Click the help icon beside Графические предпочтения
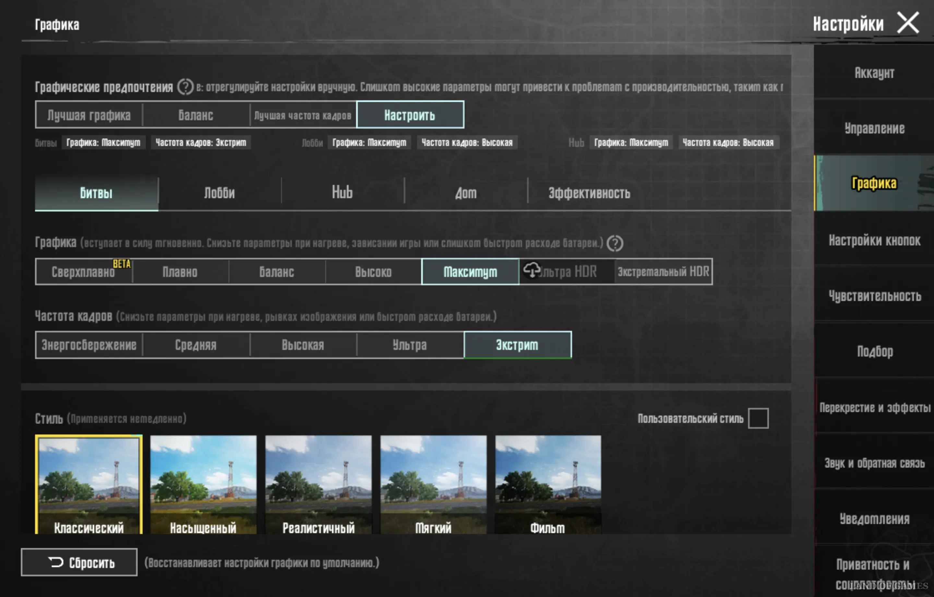934x597 pixels. (x=185, y=87)
